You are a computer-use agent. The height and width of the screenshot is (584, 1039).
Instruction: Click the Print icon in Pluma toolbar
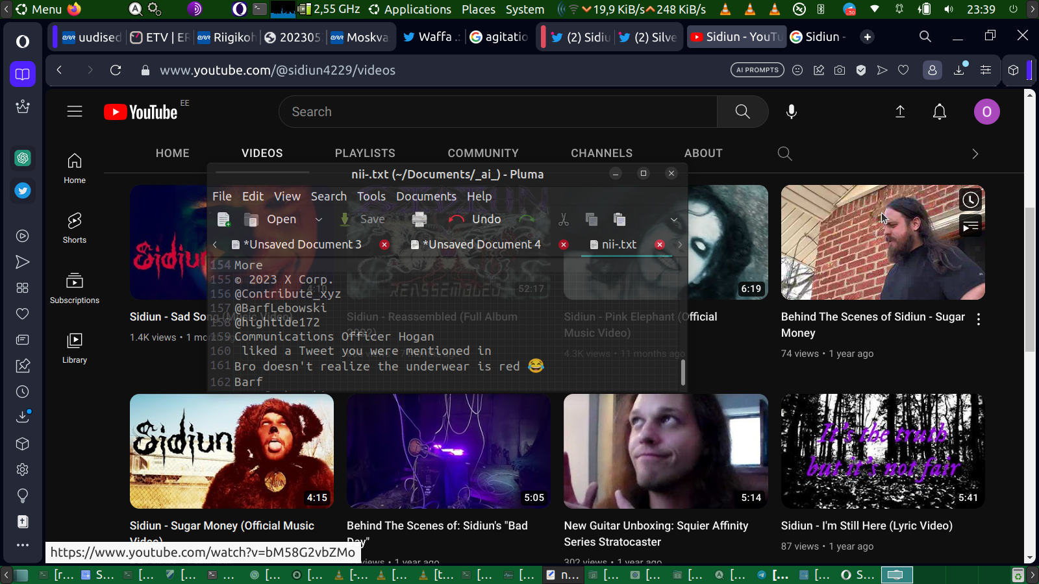419,219
